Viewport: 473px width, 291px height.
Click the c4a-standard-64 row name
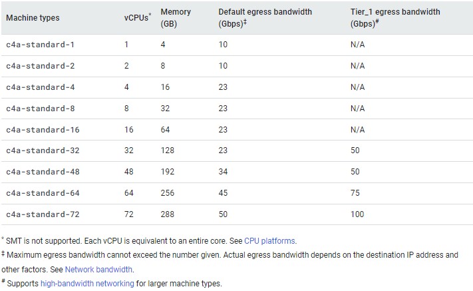click(x=43, y=193)
